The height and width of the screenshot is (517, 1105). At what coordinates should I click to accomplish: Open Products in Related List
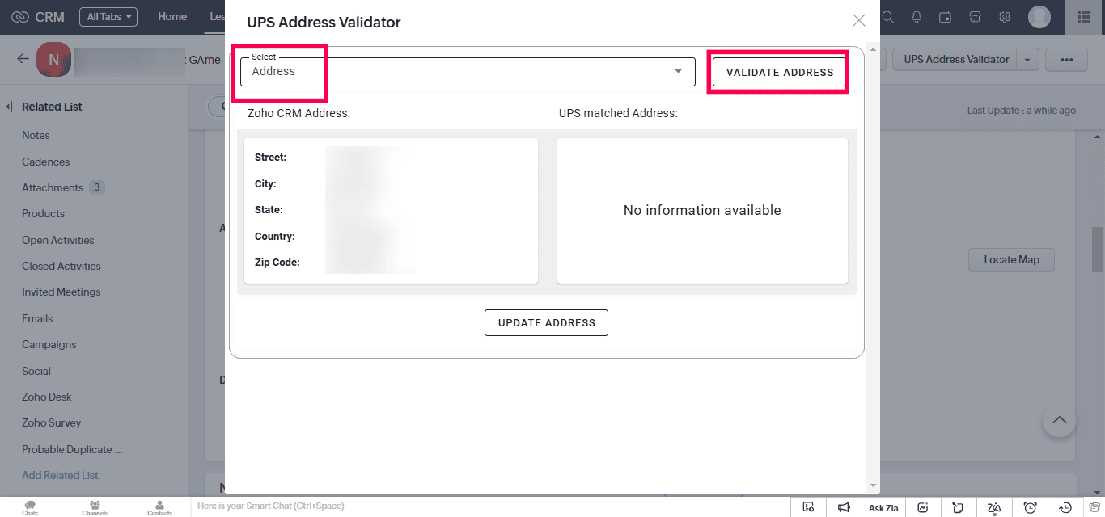point(43,213)
